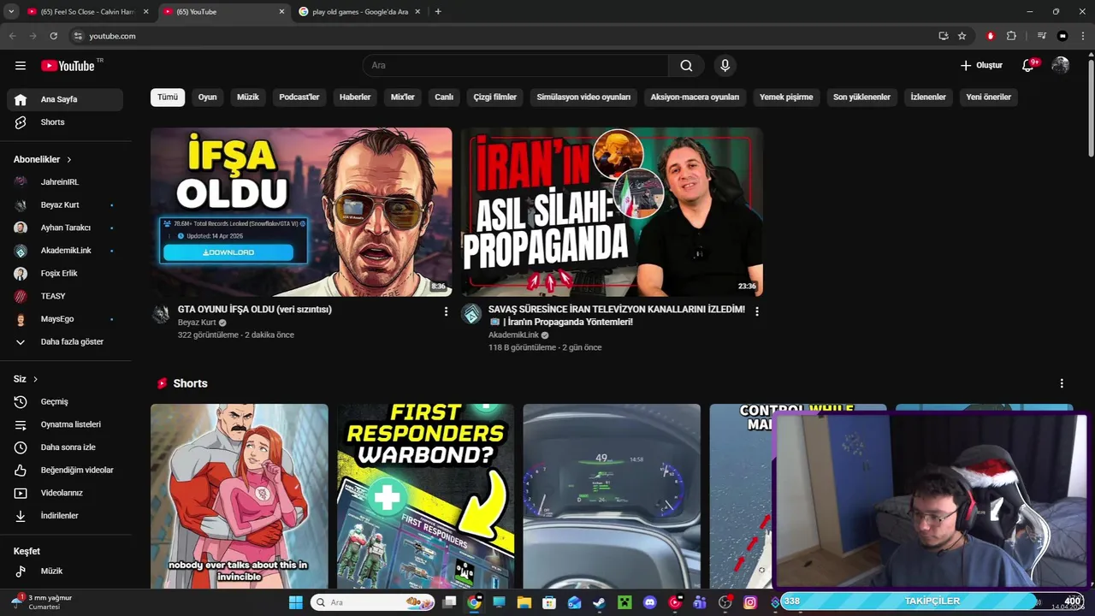Screen dimensions: 1095x616
Task: Open the notifications bell
Action: [x=1028, y=66]
